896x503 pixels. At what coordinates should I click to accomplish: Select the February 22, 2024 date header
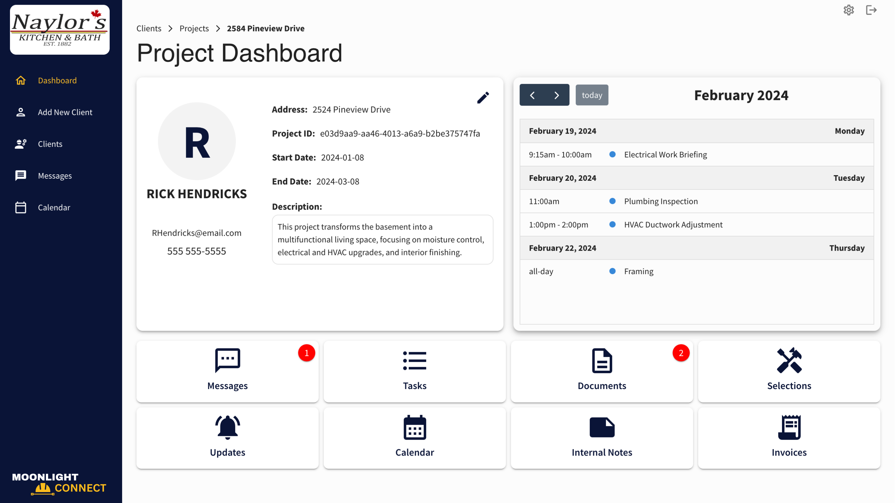(x=697, y=248)
